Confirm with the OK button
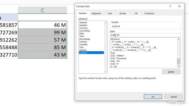189x106 pixels. pyautogui.click(x=153, y=97)
